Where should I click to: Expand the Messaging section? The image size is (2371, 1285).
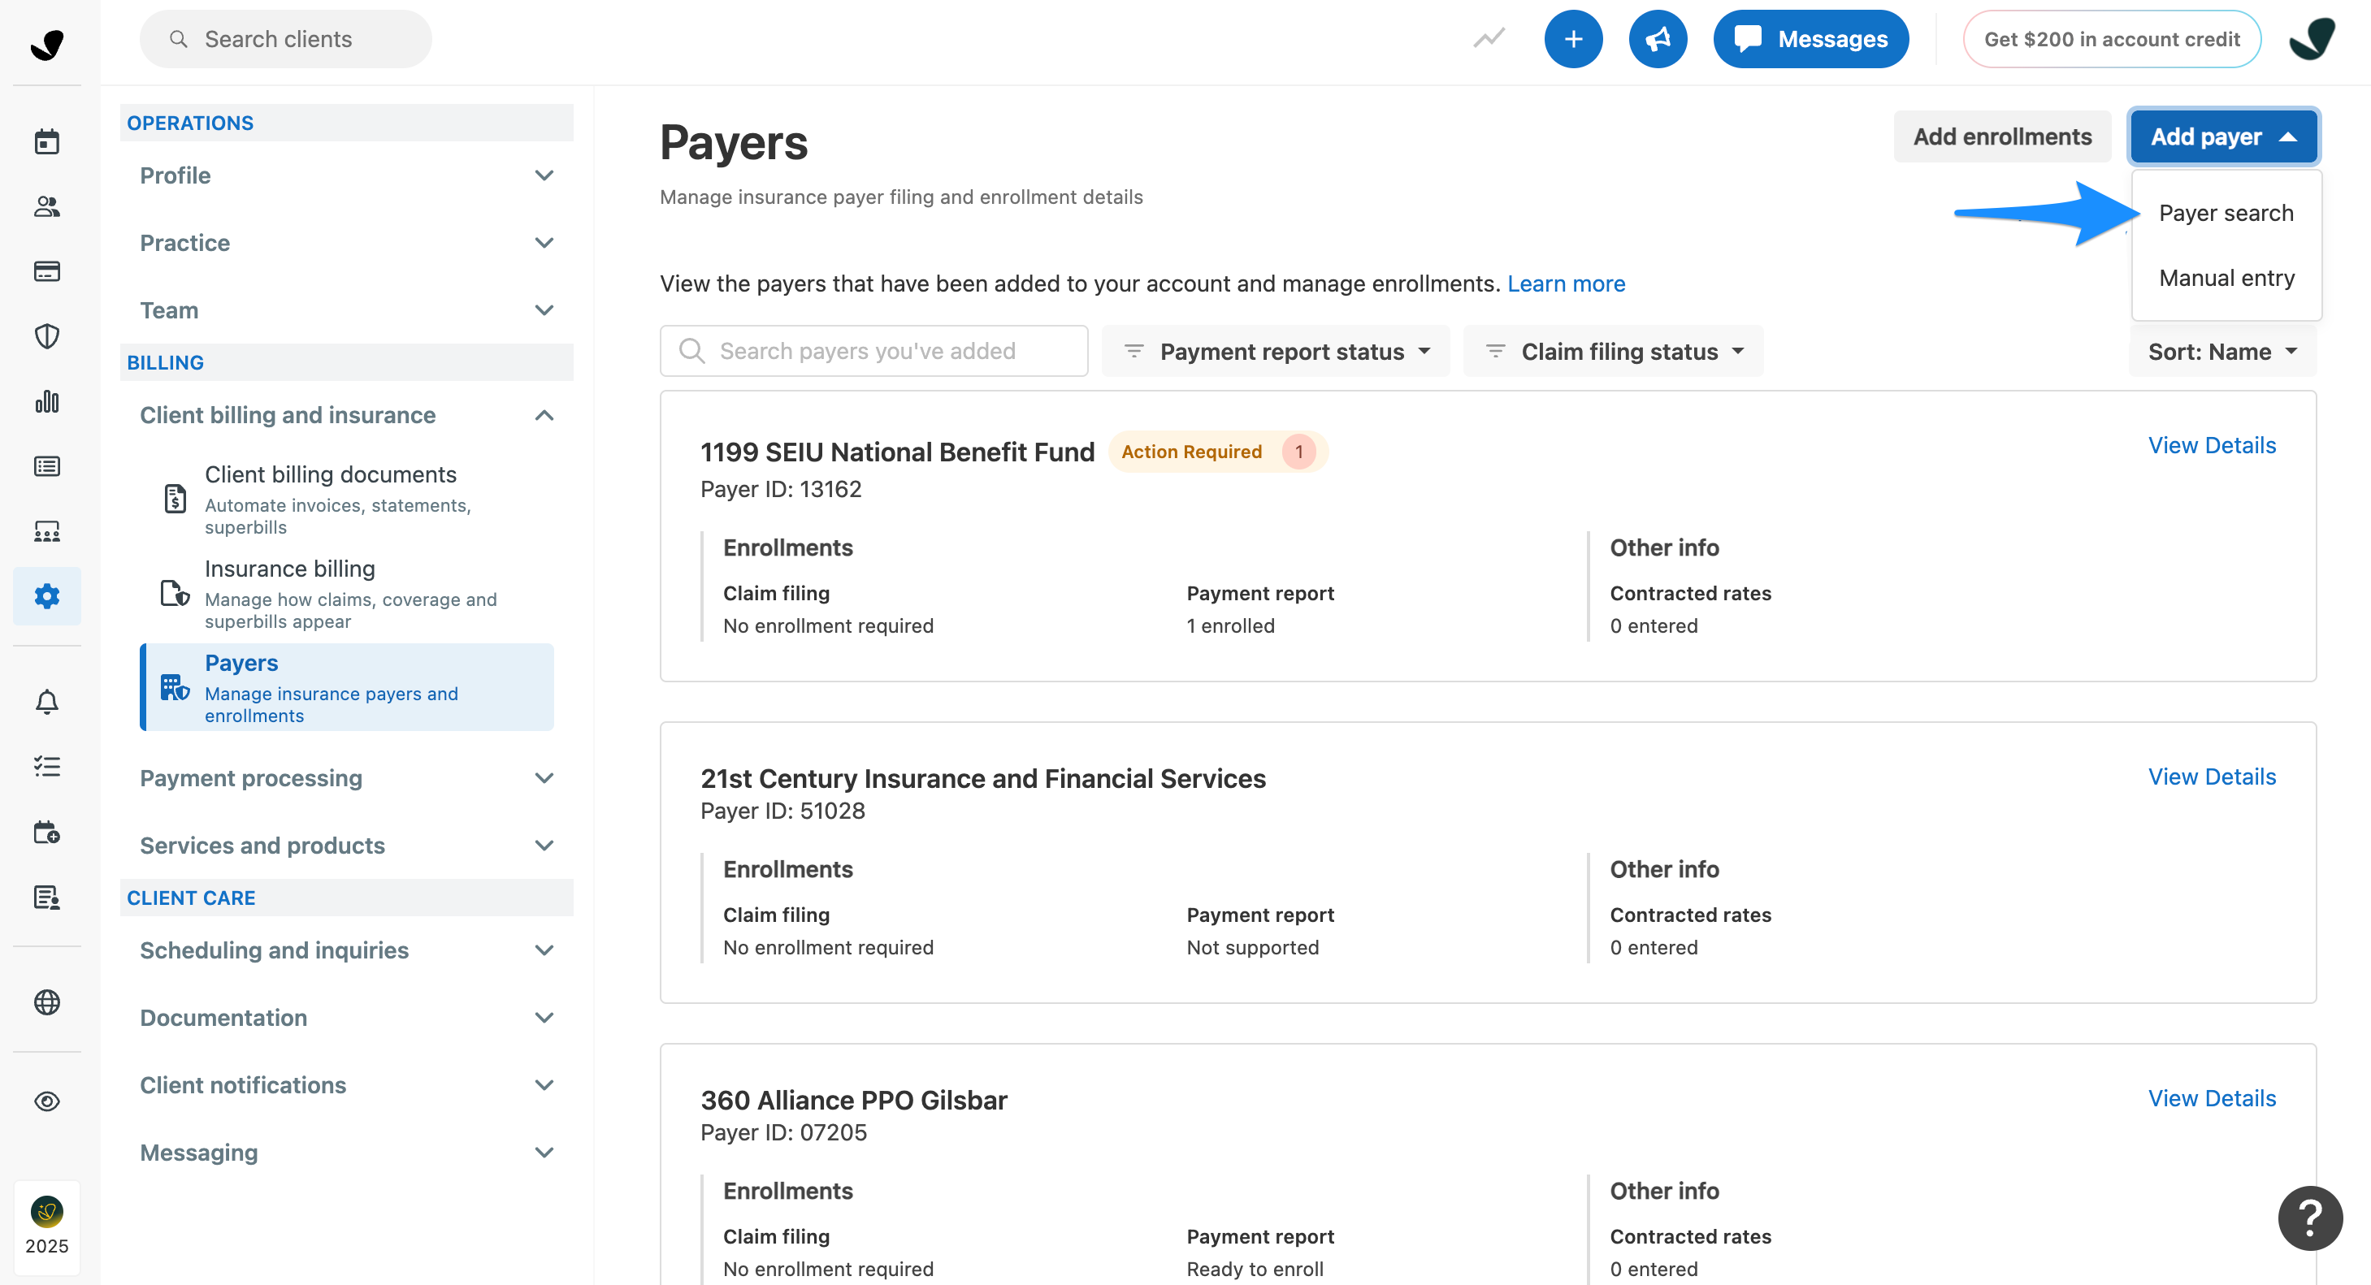(x=346, y=1153)
